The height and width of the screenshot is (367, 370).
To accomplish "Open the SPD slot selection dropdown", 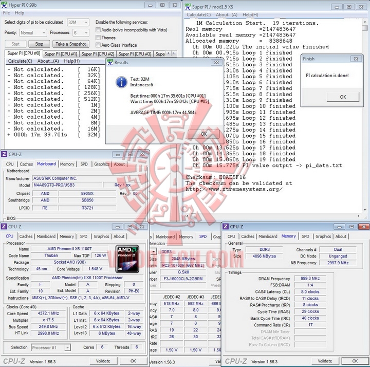I will pyautogui.click(x=153, y=251).
